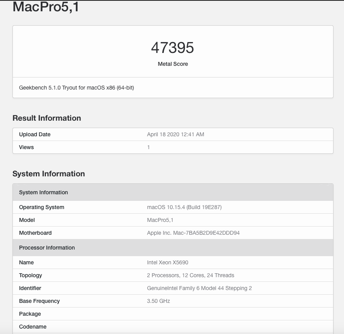This screenshot has width=344, height=334.
Task: Click the Base Frequency label
Action: (x=39, y=301)
